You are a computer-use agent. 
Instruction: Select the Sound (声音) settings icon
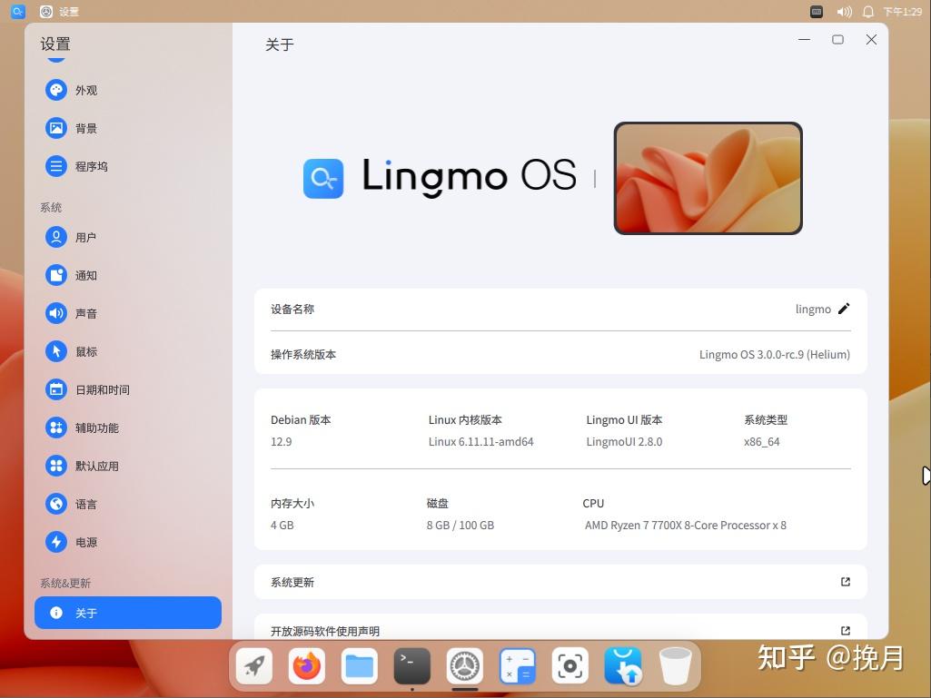(57, 313)
